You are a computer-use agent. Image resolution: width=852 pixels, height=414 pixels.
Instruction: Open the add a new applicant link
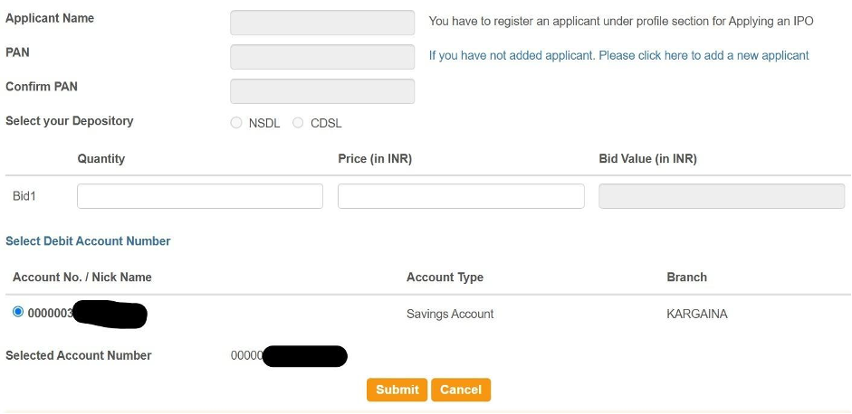pos(618,55)
